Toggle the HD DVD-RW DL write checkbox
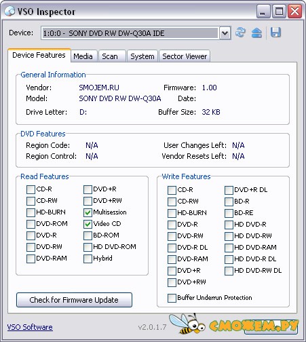Screen dimensions: 306x342 click(x=229, y=271)
